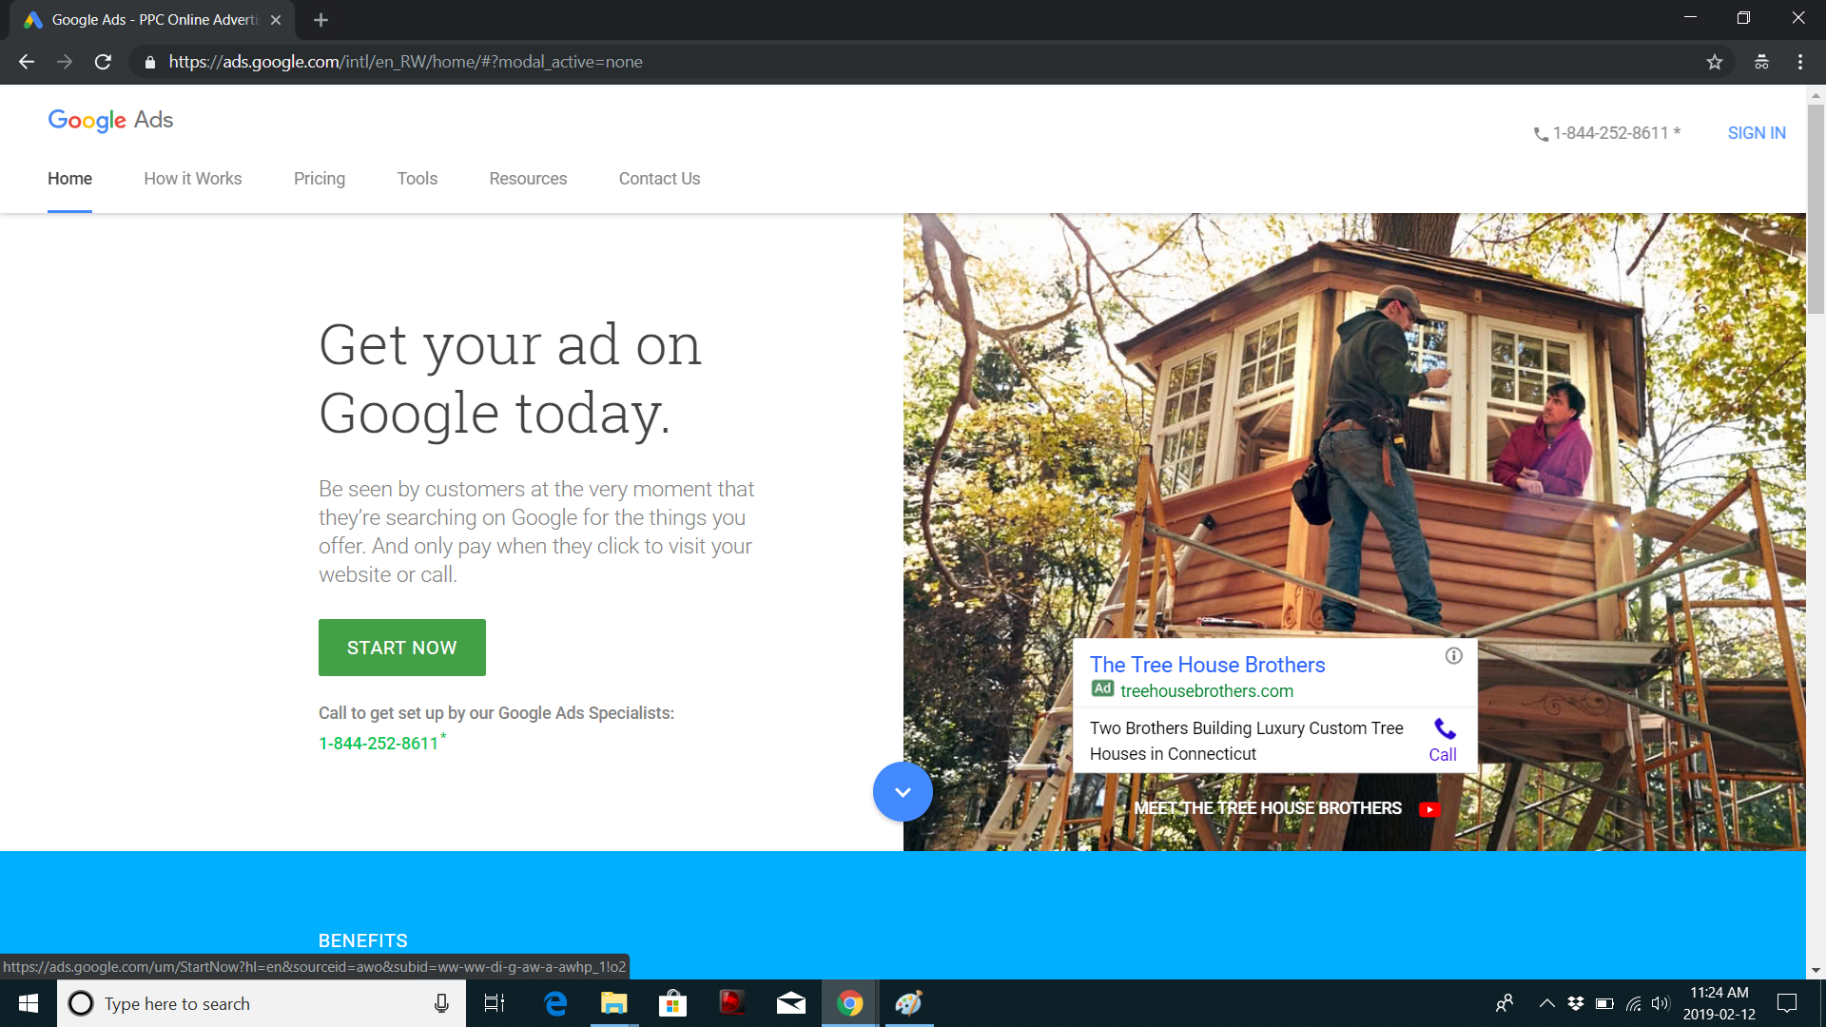Open the Pricing menu item
This screenshot has width=1826, height=1027.
tap(319, 179)
